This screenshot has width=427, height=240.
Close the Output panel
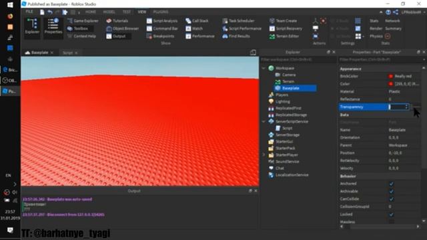click(x=256, y=191)
